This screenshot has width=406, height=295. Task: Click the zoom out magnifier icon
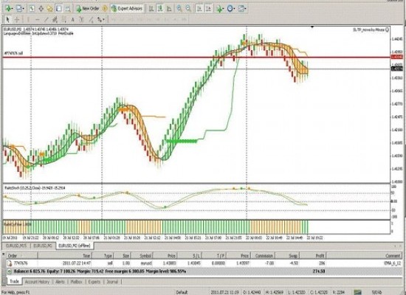[x=188, y=9]
